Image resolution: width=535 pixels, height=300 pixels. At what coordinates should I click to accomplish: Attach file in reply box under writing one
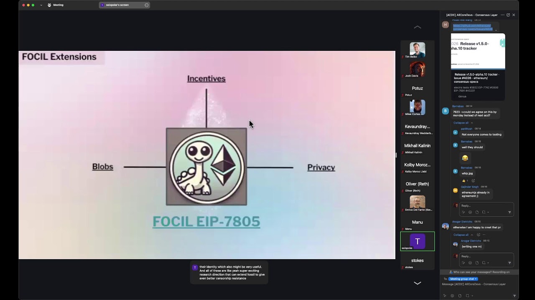[x=477, y=263]
